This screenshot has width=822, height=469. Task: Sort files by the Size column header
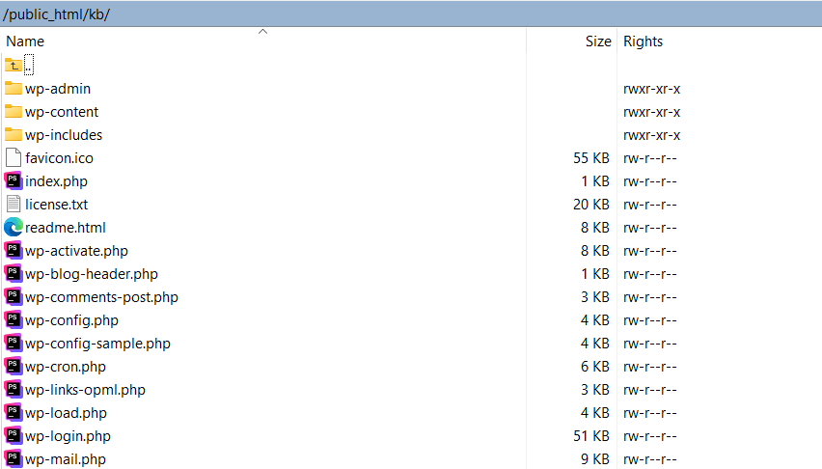(598, 41)
